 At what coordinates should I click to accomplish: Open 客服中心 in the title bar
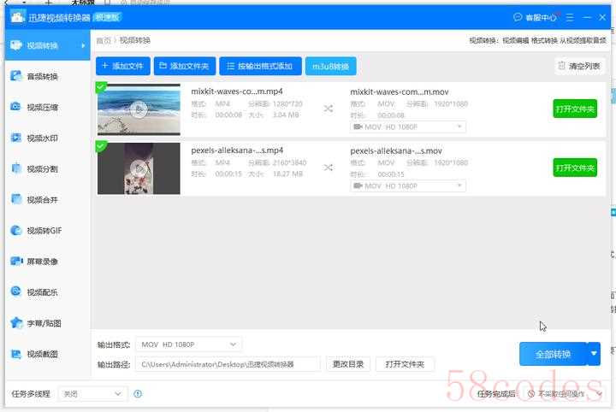point(535,18)
